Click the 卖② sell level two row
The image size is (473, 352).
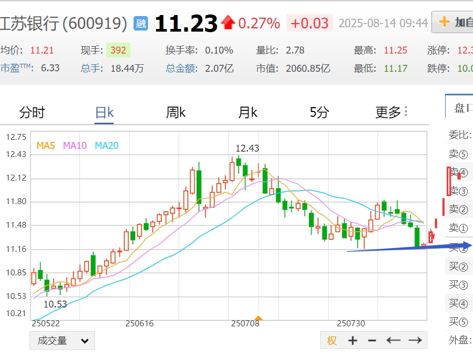[x=459, y=209]
